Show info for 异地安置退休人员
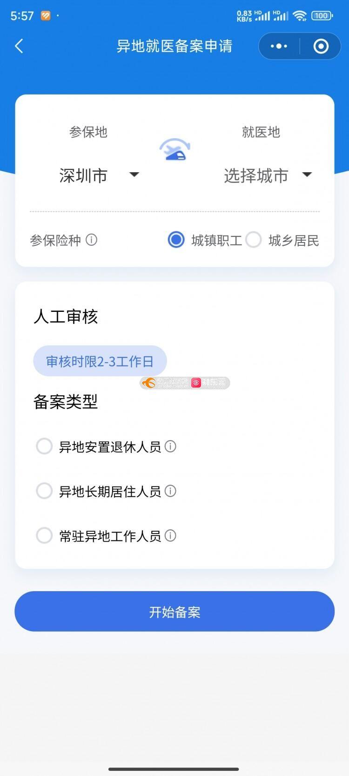This screenshot has height=776, width=349. click(x=171, y=446)
